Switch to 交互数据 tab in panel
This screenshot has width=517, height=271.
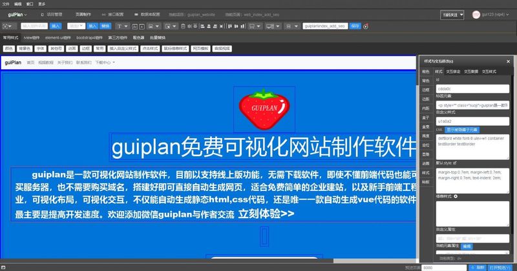(x=471, y=72)
